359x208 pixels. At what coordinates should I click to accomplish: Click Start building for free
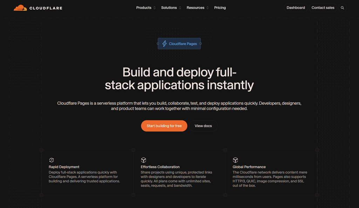point(164,126)
